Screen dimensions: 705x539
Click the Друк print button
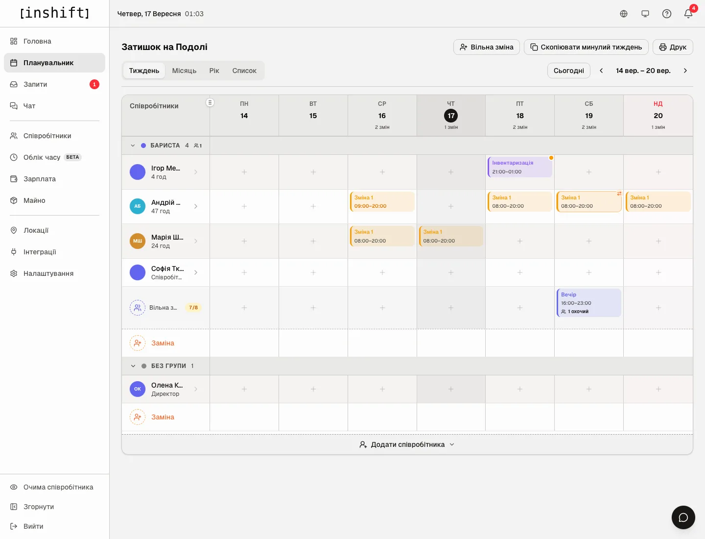tap(673, 47)
